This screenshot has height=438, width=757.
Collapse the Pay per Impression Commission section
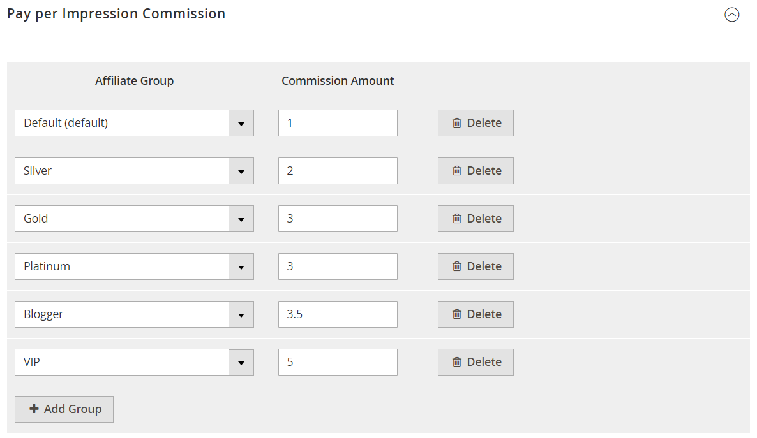pyautogui.click(x=732, y=14)
